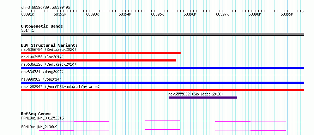Click the 68395k ruler tick label
314x135 pixels.
pos(157,14)
